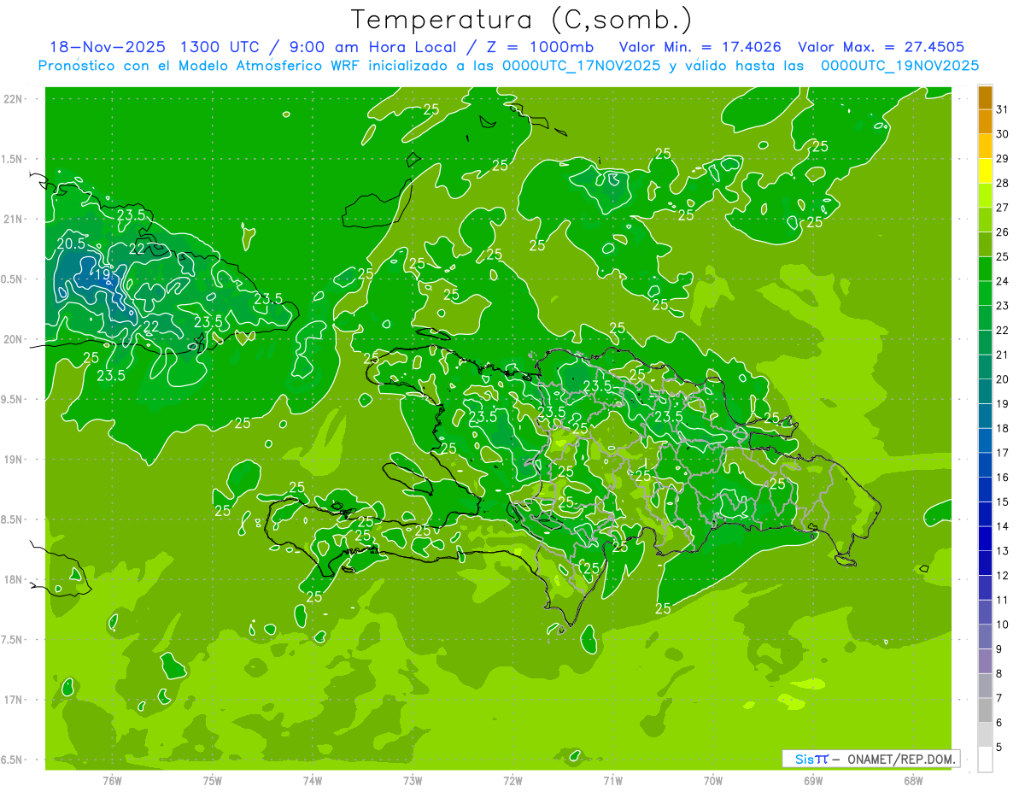Click the "20.5" contour label over Cuba
This screenshot has height=792, width=1025.
click(73, 243)
